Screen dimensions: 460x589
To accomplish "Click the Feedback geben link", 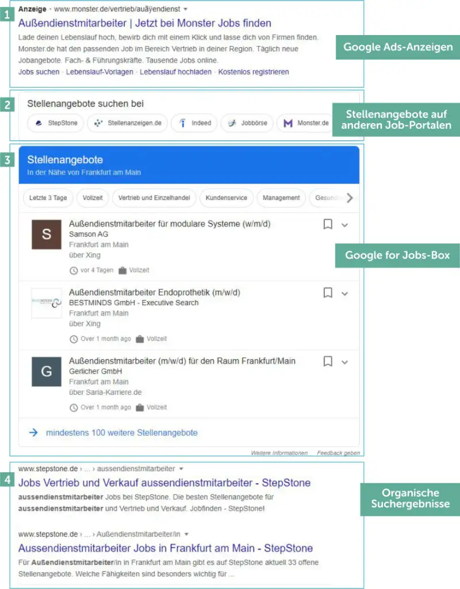I will pos(338,453).
